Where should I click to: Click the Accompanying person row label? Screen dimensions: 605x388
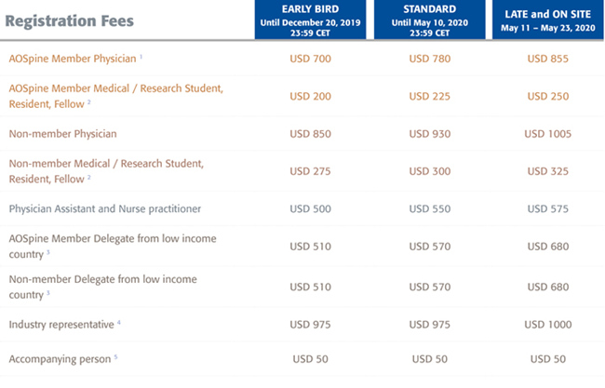(x=60, y=359)
